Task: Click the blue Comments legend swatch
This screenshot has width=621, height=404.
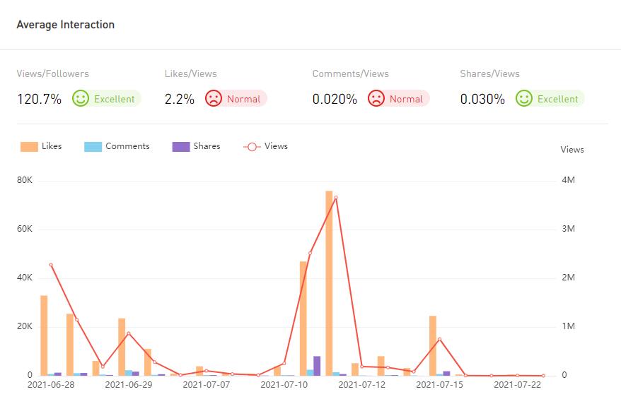Action: 93,147
